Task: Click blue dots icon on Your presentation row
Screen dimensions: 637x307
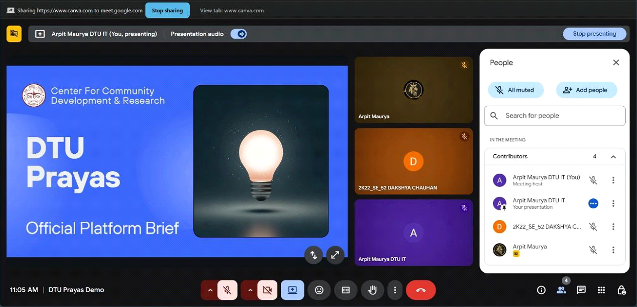Action: (593, 203)
